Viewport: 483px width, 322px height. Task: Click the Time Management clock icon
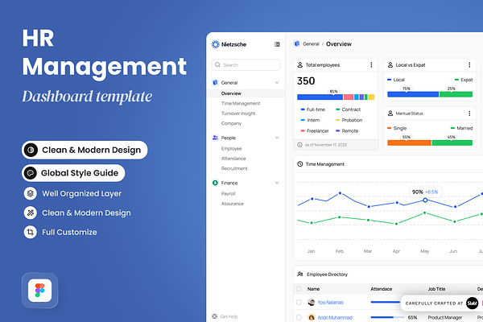click(300, 164)
